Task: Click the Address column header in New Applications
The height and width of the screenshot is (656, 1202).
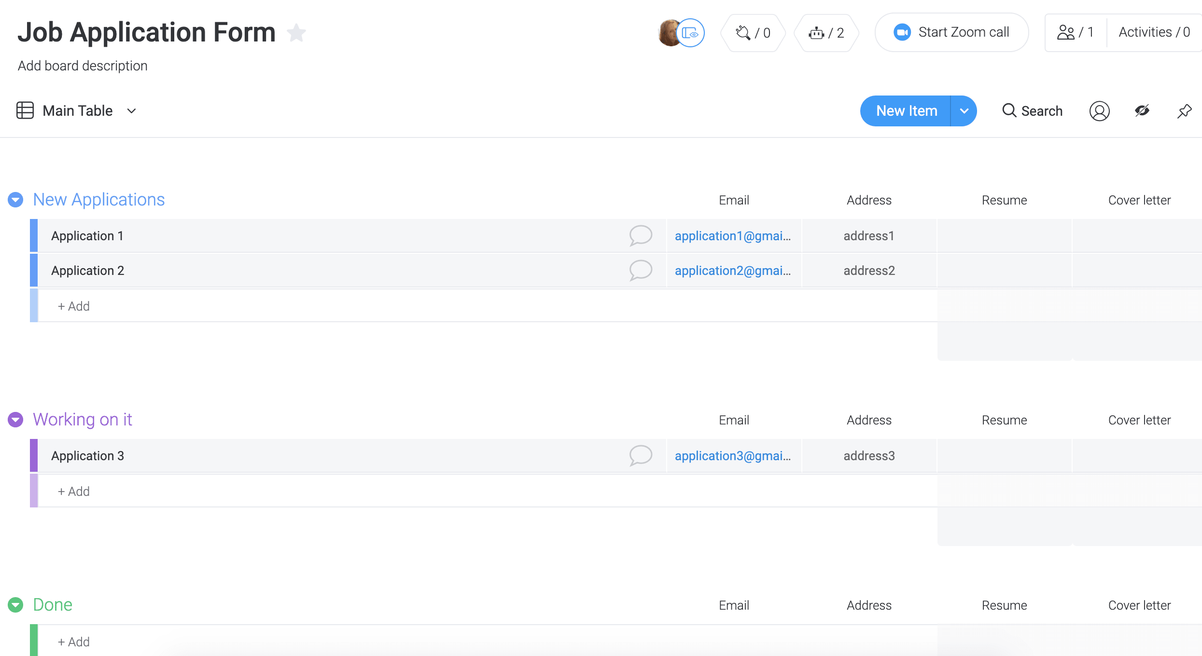Action: click(869, 200)
